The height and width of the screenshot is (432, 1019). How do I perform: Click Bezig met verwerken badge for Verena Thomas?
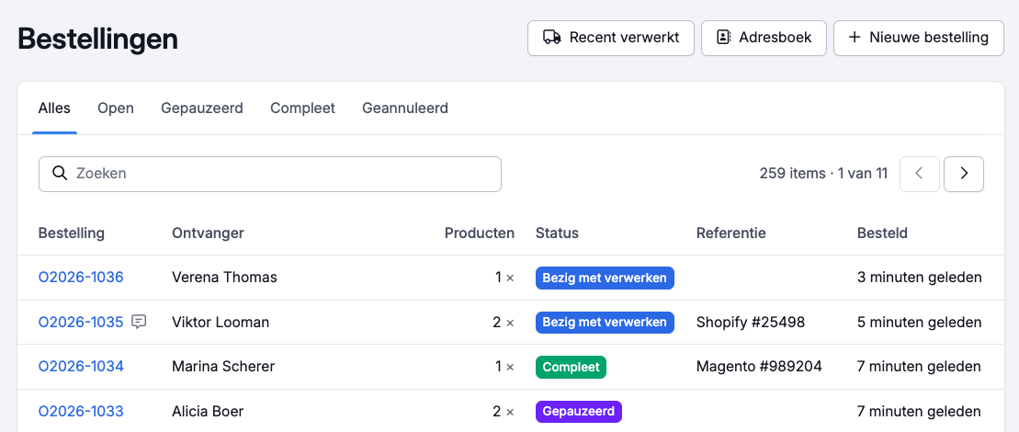[605, 278]
